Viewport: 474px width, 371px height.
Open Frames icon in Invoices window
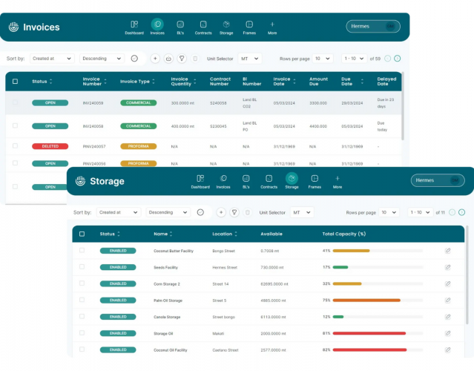[249, 24]
